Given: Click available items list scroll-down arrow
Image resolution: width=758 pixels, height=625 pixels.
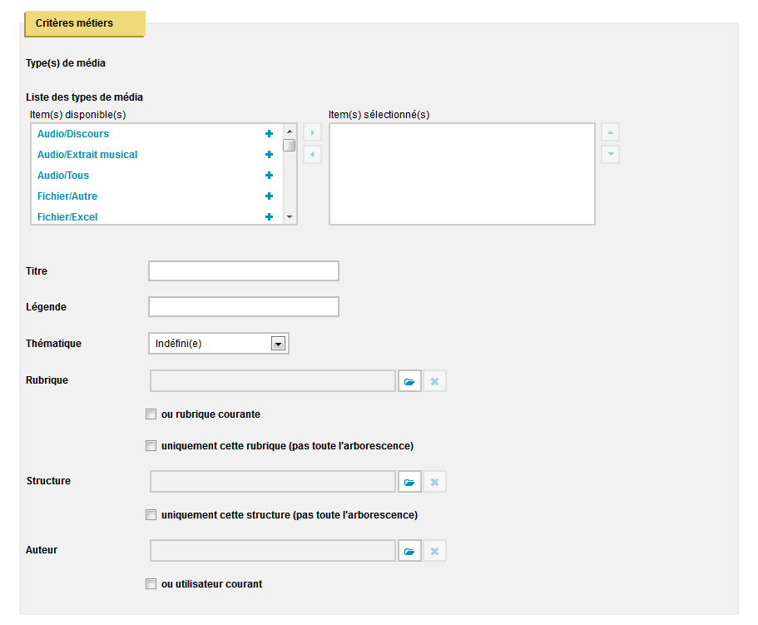Looking at the screenshot, I should [290, 217].
